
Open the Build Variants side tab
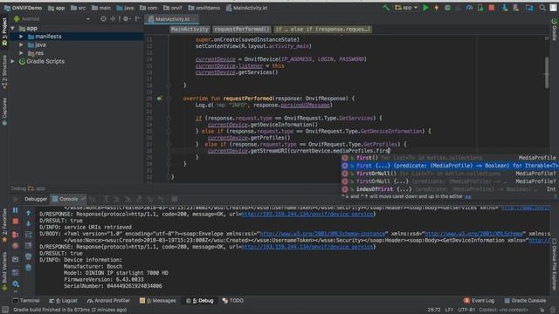point(4,271)
